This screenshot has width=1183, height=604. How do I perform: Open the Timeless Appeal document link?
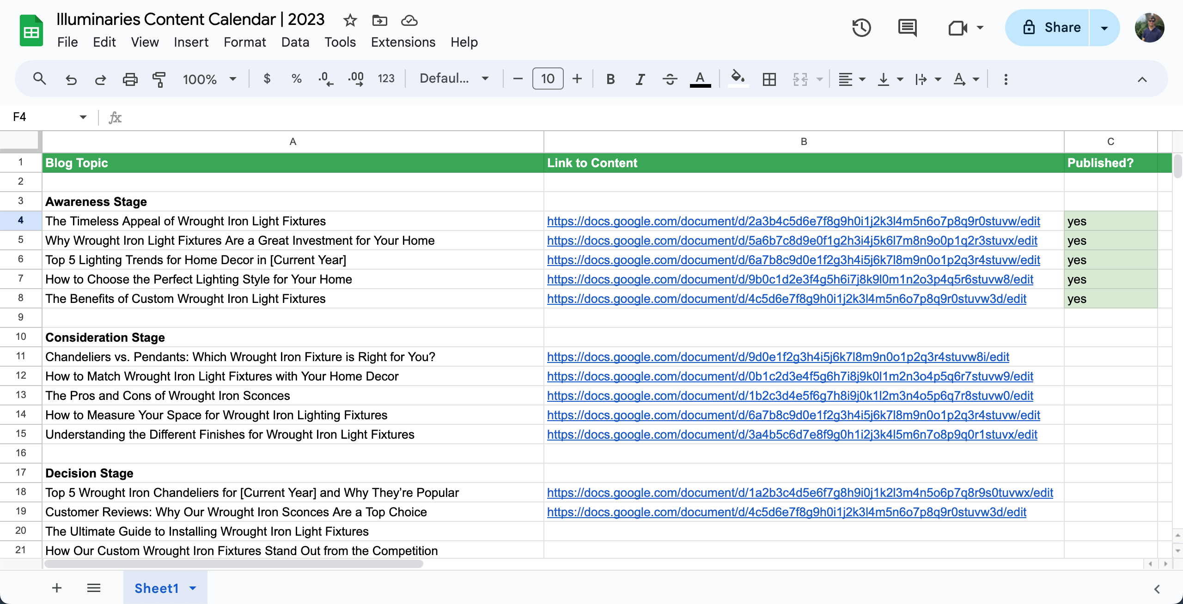click(793, 221)
